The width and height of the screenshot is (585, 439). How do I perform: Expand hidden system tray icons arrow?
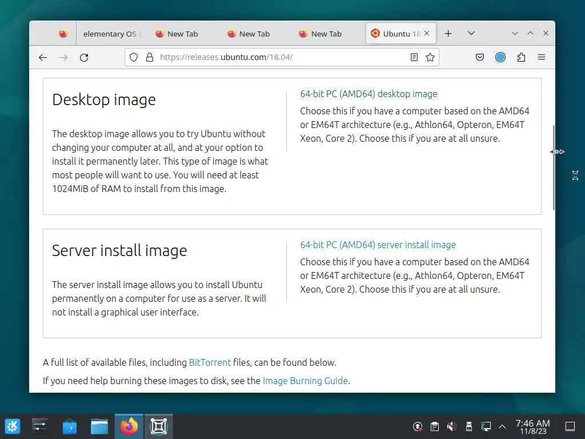tap(502, 426)
